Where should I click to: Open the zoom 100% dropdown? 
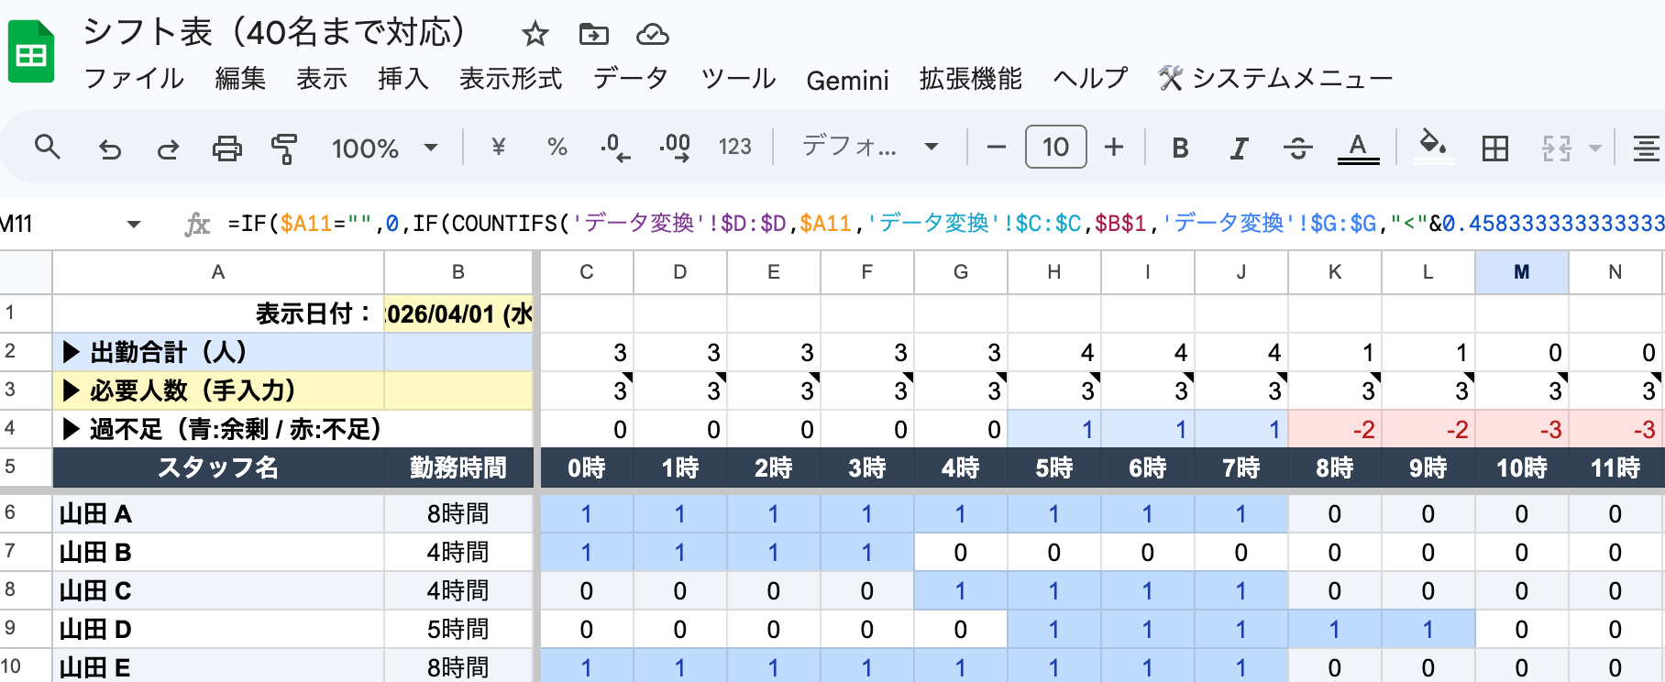coord(383,148)
